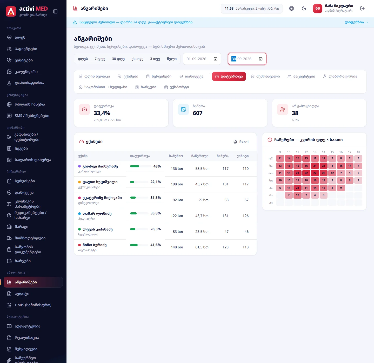Viewport: 374px width, 363px height.
Task: Open პაციენტები in the sidebar
Action: [x=33, y=49]
